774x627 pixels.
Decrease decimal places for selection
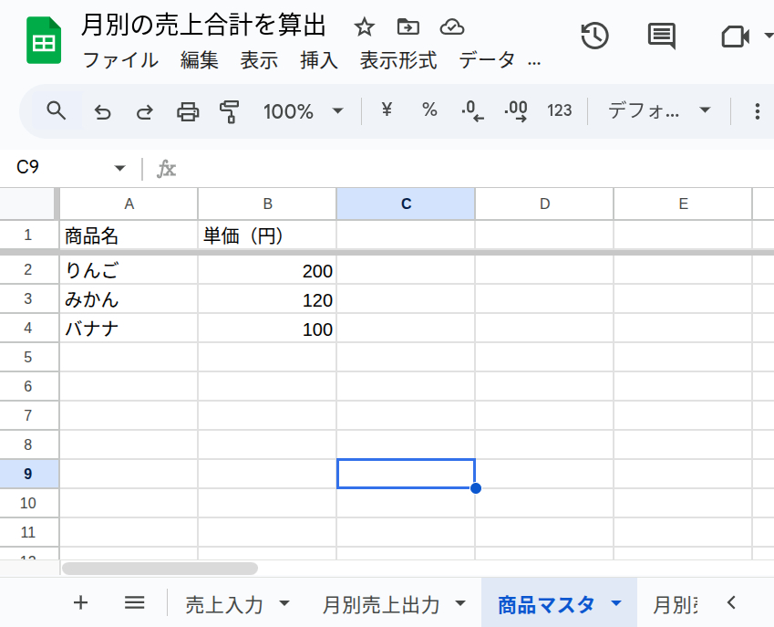(471, 110)
